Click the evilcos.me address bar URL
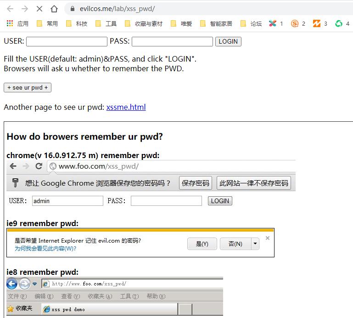 117,9
